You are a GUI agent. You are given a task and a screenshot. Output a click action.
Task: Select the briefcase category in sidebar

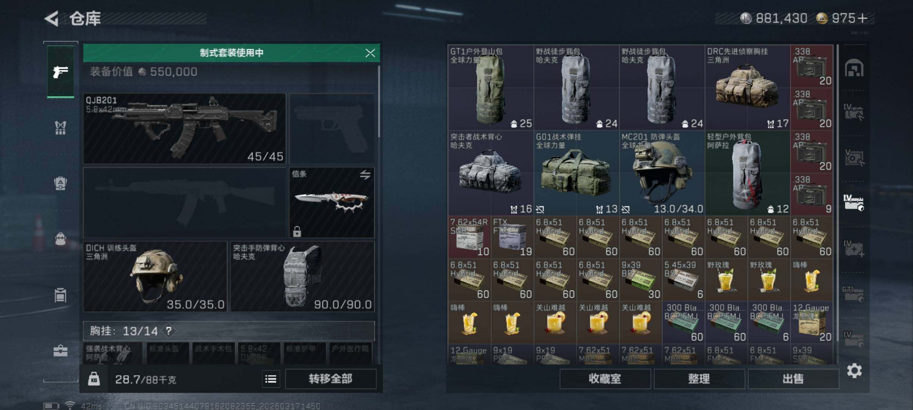click(61, 351)
